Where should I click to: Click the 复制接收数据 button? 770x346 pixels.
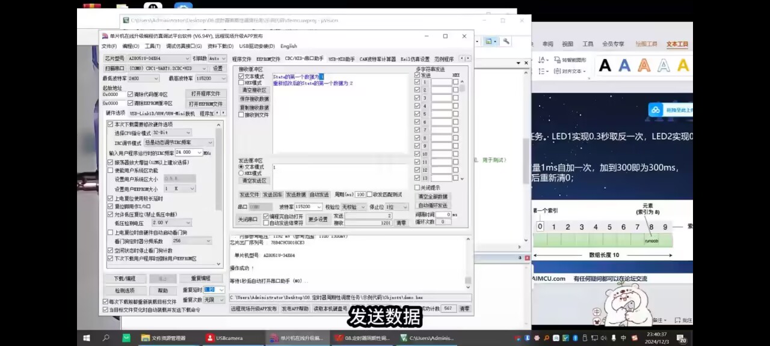tap(254, 108)
